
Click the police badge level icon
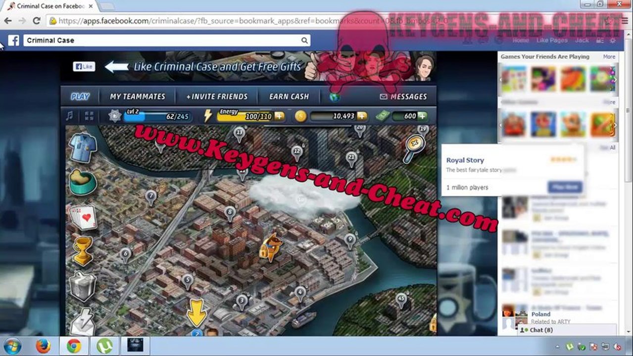pos(115,116)
